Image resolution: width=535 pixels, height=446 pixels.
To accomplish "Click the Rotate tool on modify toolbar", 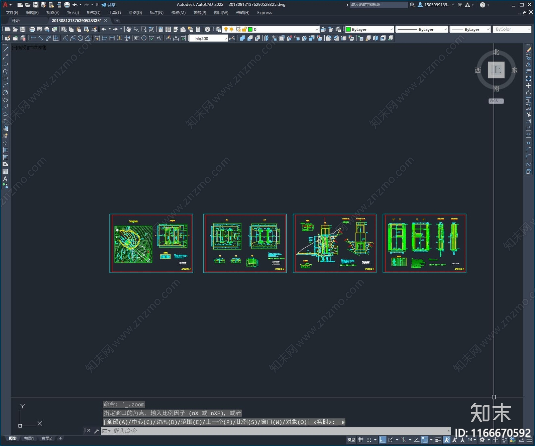I will coord(528,93).
